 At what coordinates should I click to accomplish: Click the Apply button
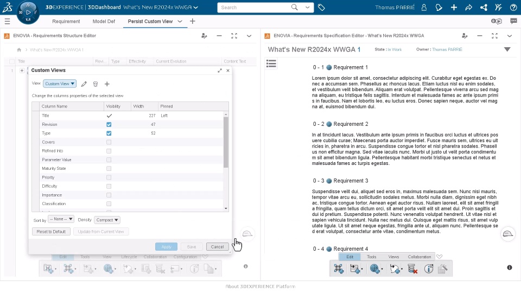tap(166, 247)
